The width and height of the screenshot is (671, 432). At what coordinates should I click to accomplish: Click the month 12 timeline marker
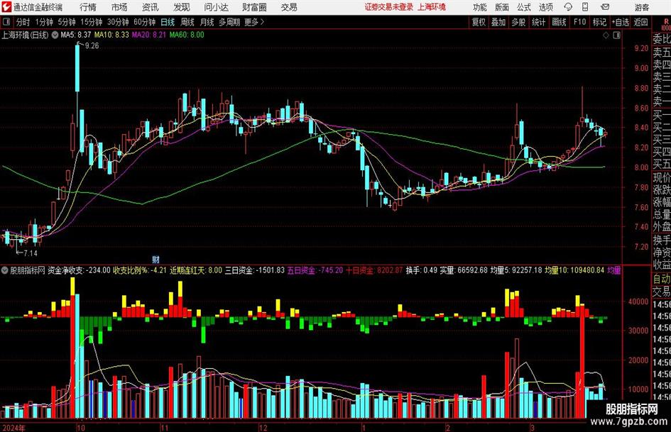coord(263,428)
